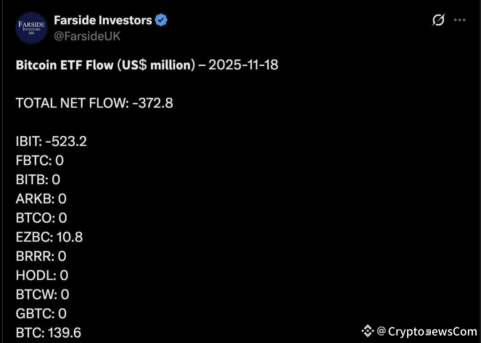
Task: Click the HODL: 0 line
Action: click(42, 275)
